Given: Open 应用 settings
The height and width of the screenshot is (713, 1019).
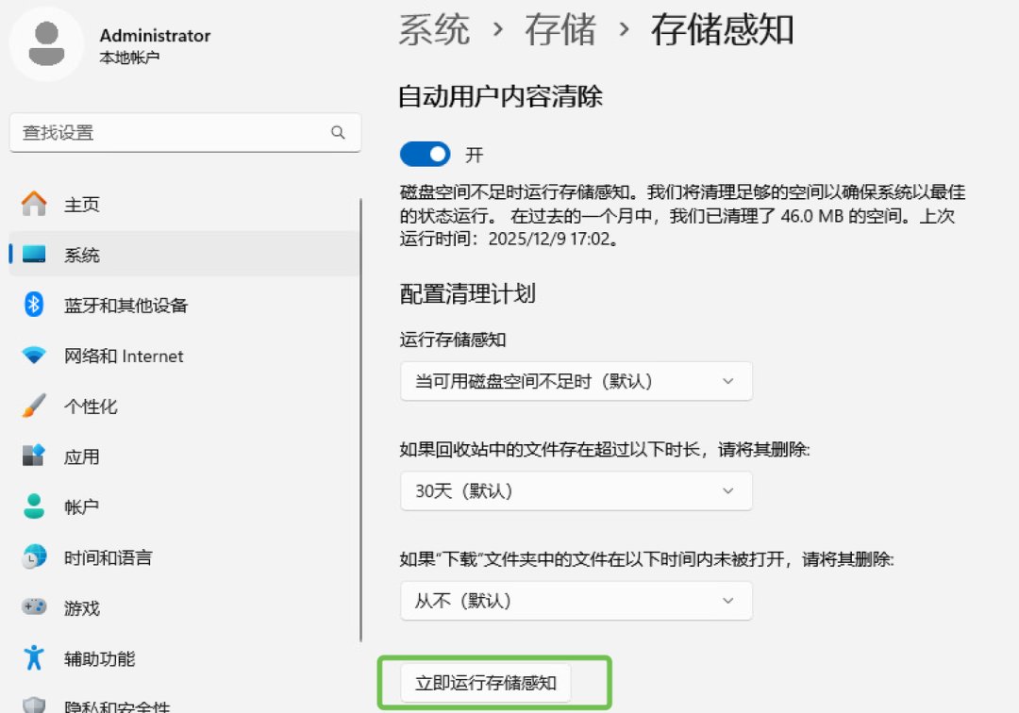Looking at the screenshot, I should click(185, 456).
